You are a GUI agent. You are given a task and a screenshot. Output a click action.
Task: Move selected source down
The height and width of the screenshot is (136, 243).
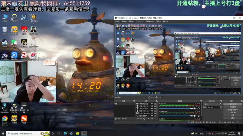coord(152,119)
